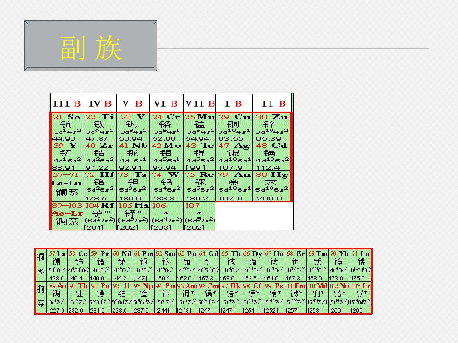Click the 103 Lr lawrencium cell
458x343 pixels.
click(361, 297)
